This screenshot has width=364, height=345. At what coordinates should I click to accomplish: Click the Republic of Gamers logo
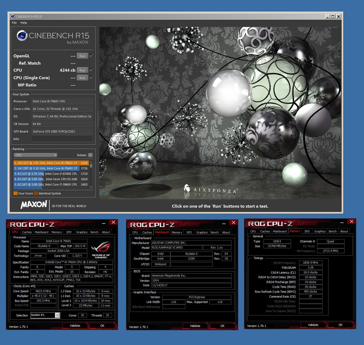point(101,250)
